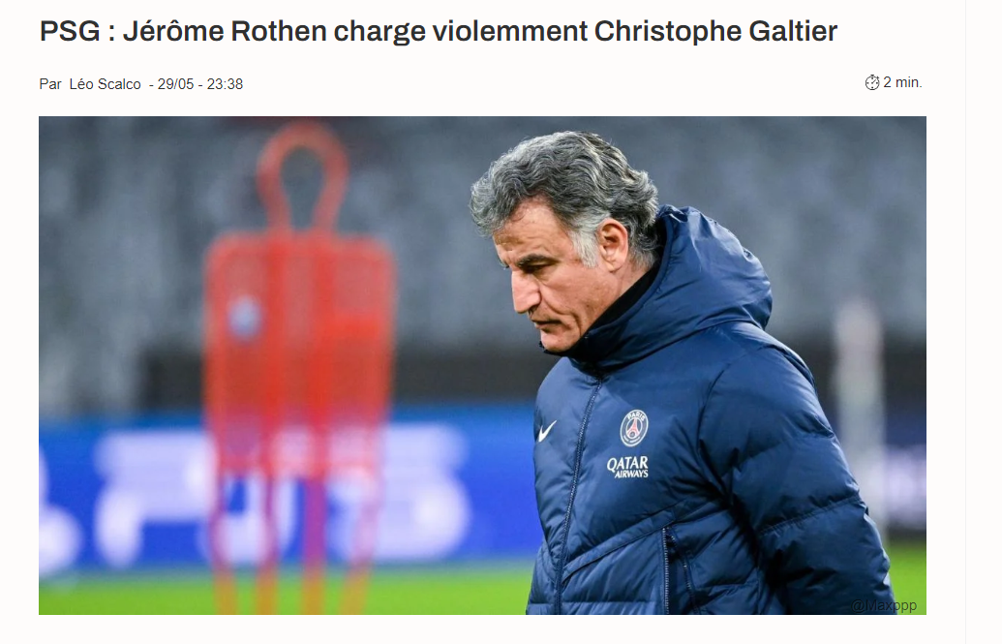Click the publication date 29/05 - 23:38
Screen dimensions: 1002x644
[200, 84]
